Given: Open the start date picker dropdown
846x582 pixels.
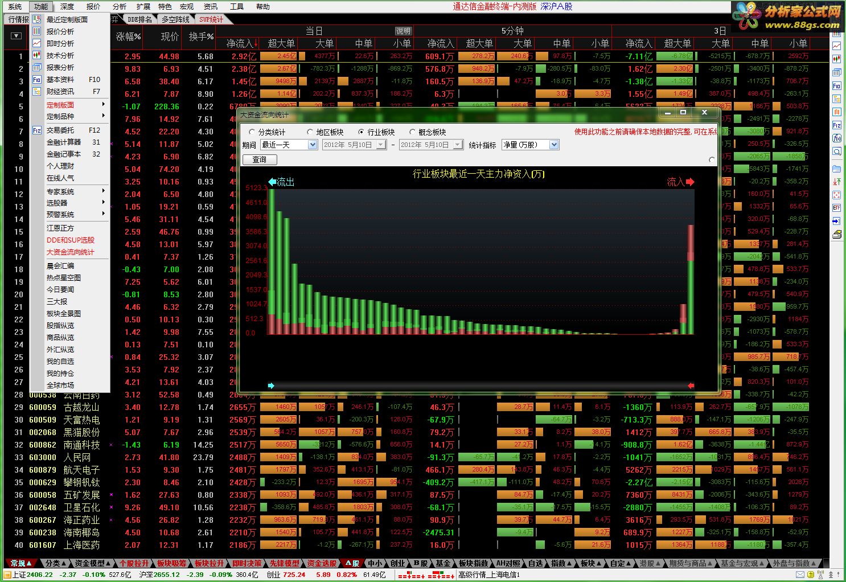Looking at the screenshot, I should [x=381, y=145].
